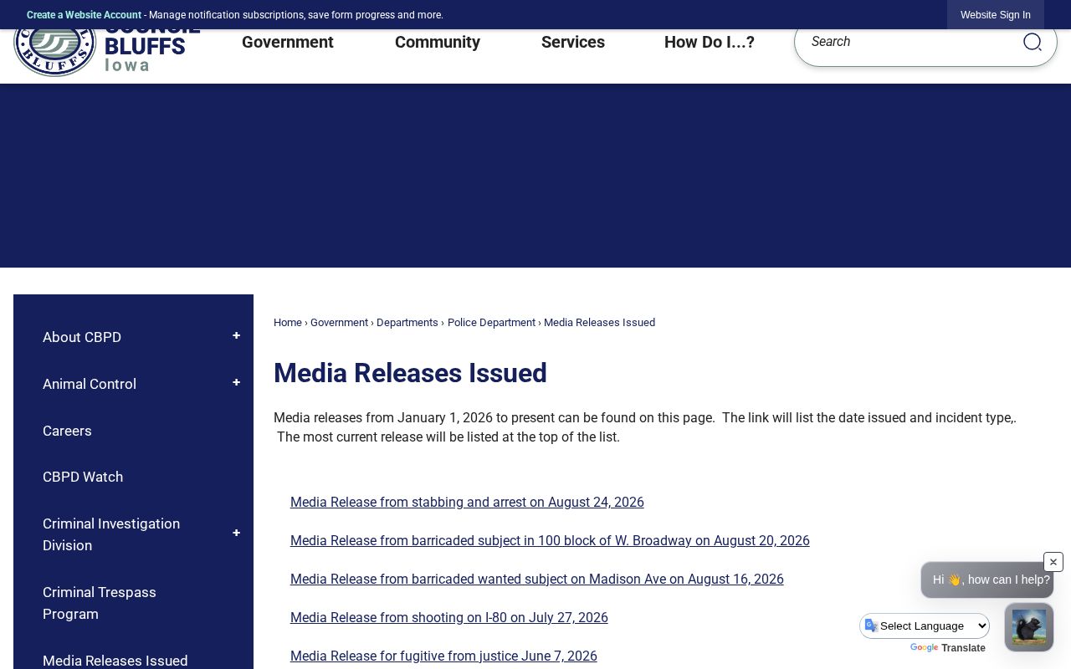Open the Careers sidebar link
The image size is (1071, 669).
click(x=67, y=431)
